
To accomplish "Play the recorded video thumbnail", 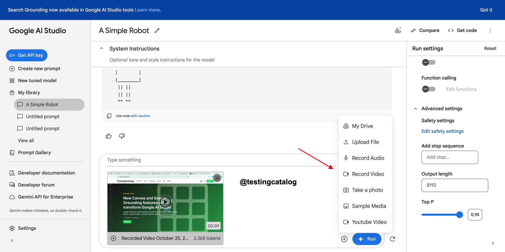I will [165, 202].
